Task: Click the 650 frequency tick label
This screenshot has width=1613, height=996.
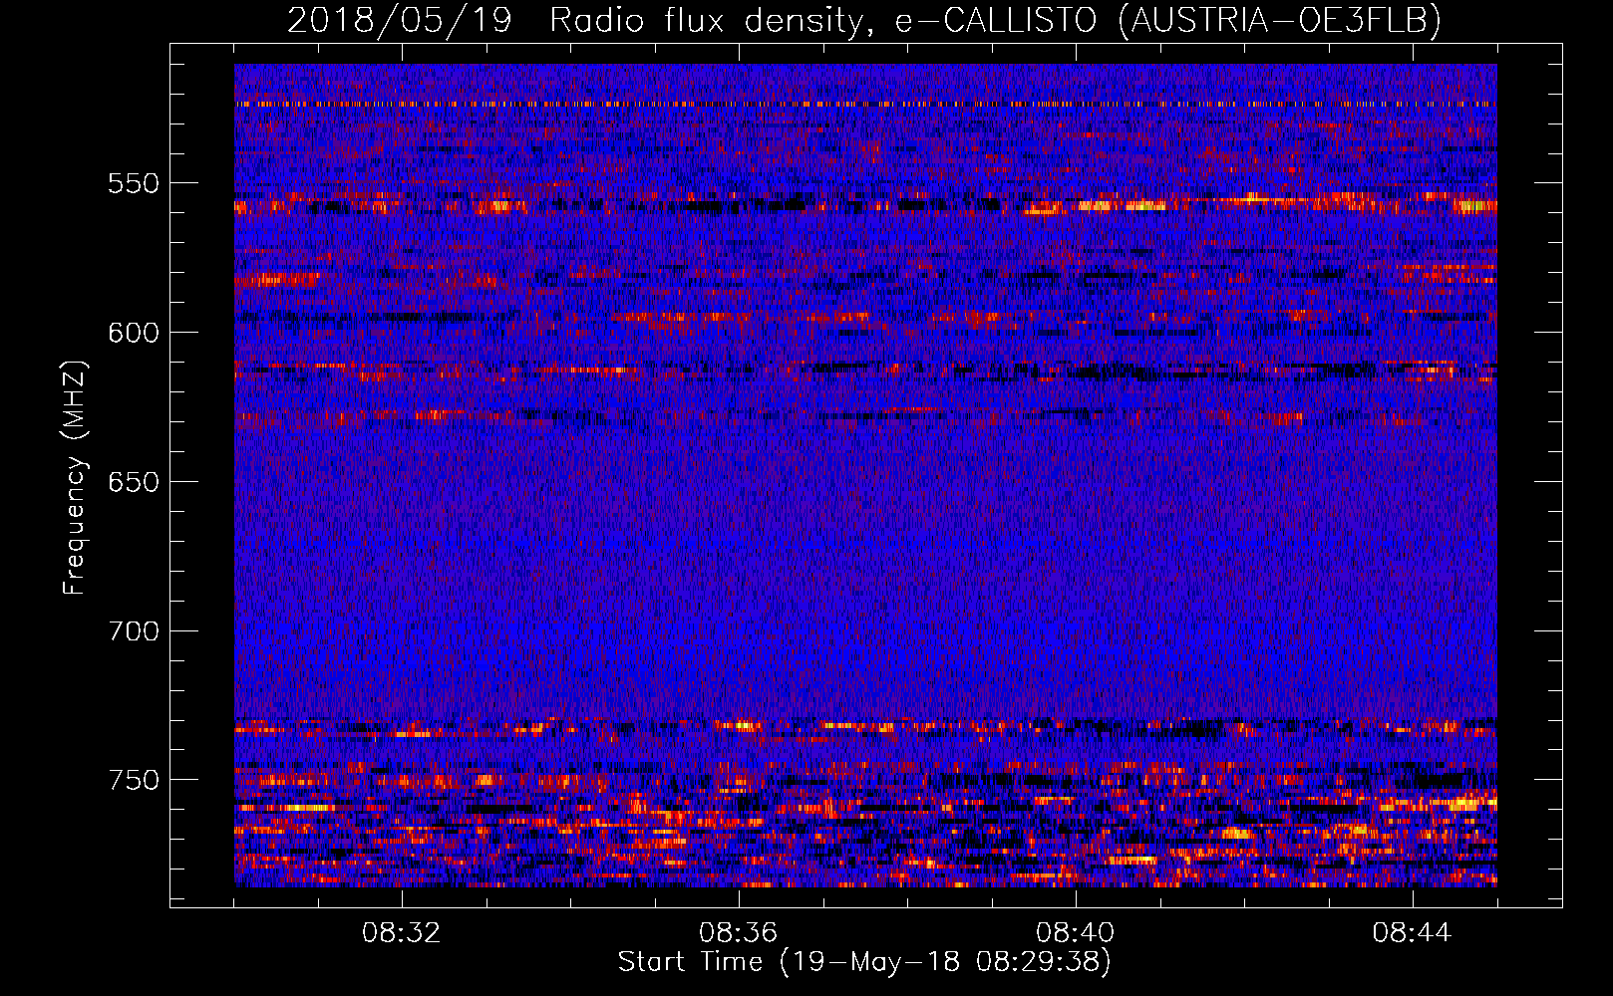Action: [x=134, y=482]
